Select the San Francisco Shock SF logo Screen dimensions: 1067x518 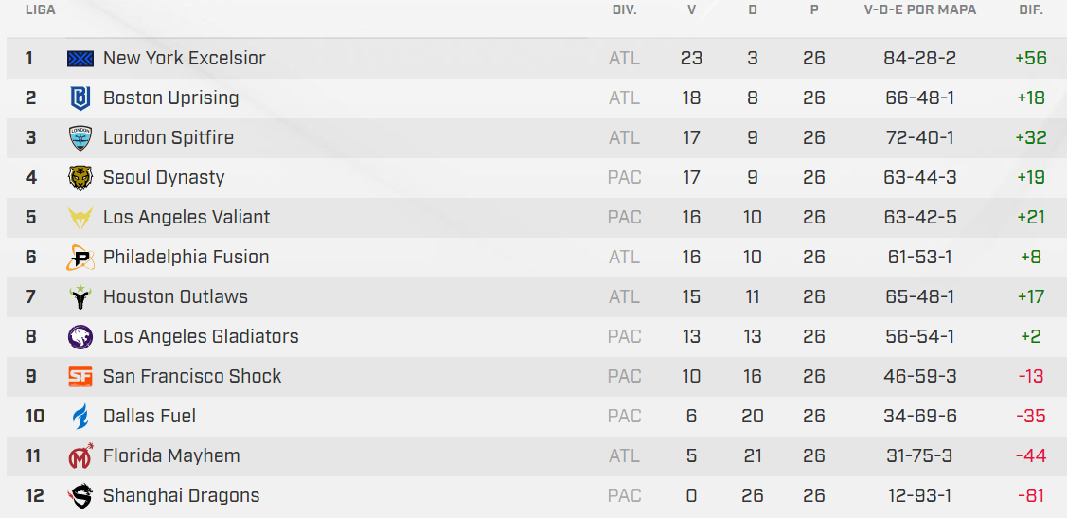point(80,376)
